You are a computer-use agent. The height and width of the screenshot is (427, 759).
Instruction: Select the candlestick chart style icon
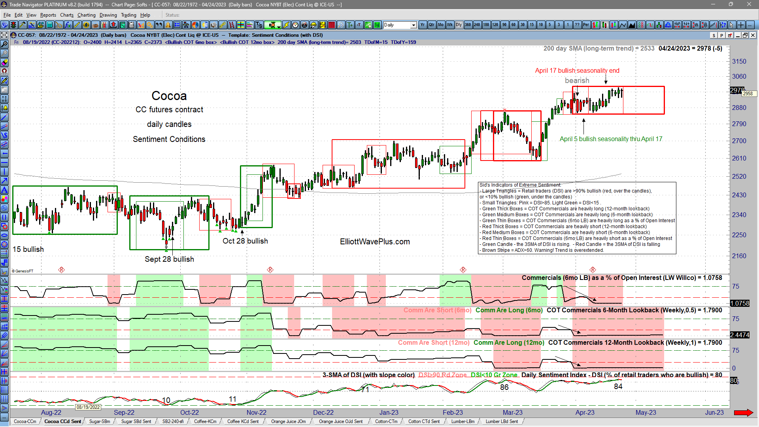[x=604, y=25]
